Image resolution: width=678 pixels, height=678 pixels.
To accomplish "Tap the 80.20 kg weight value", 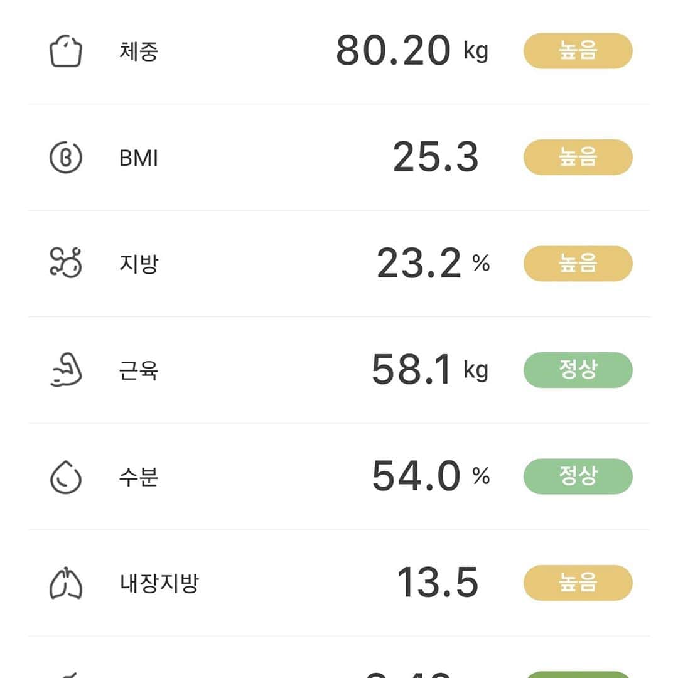I will click(x=412, y=51).
